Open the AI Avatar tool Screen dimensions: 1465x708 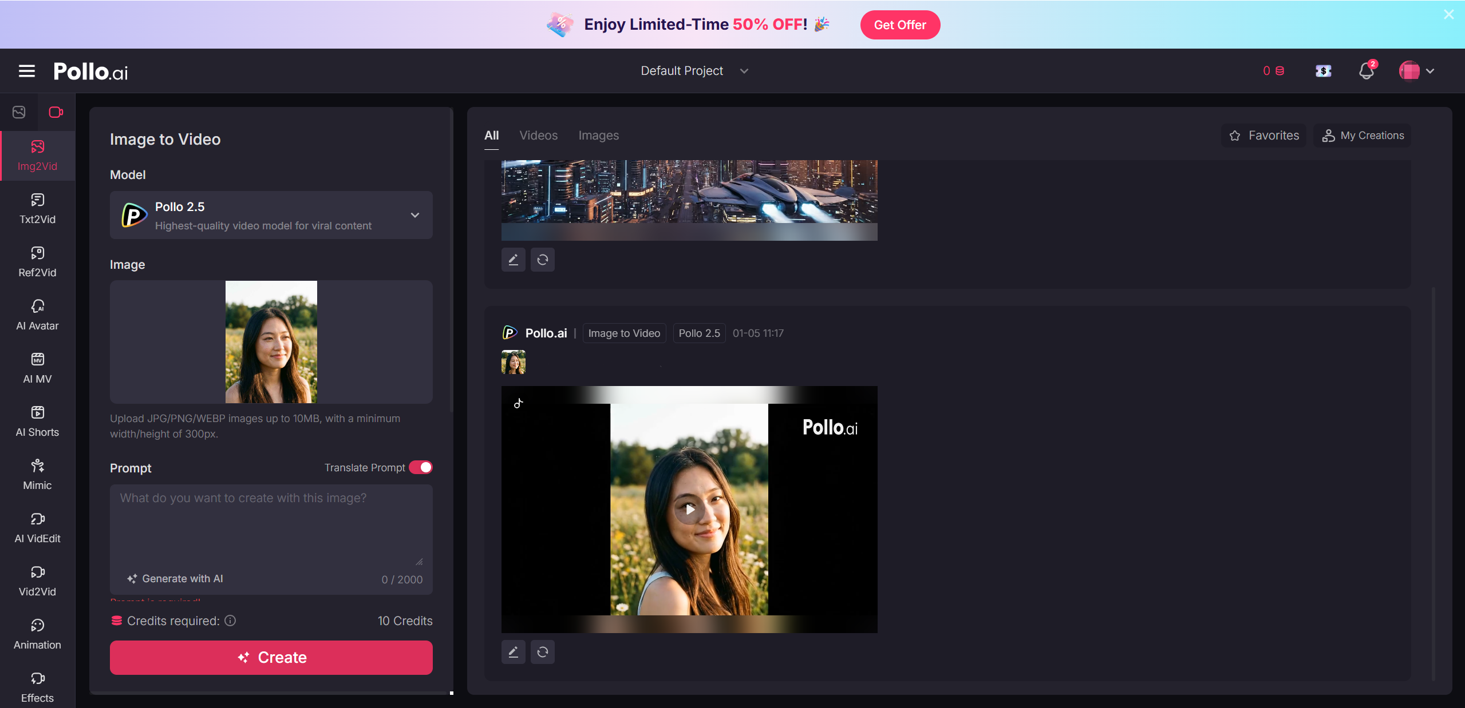[37, 315]
